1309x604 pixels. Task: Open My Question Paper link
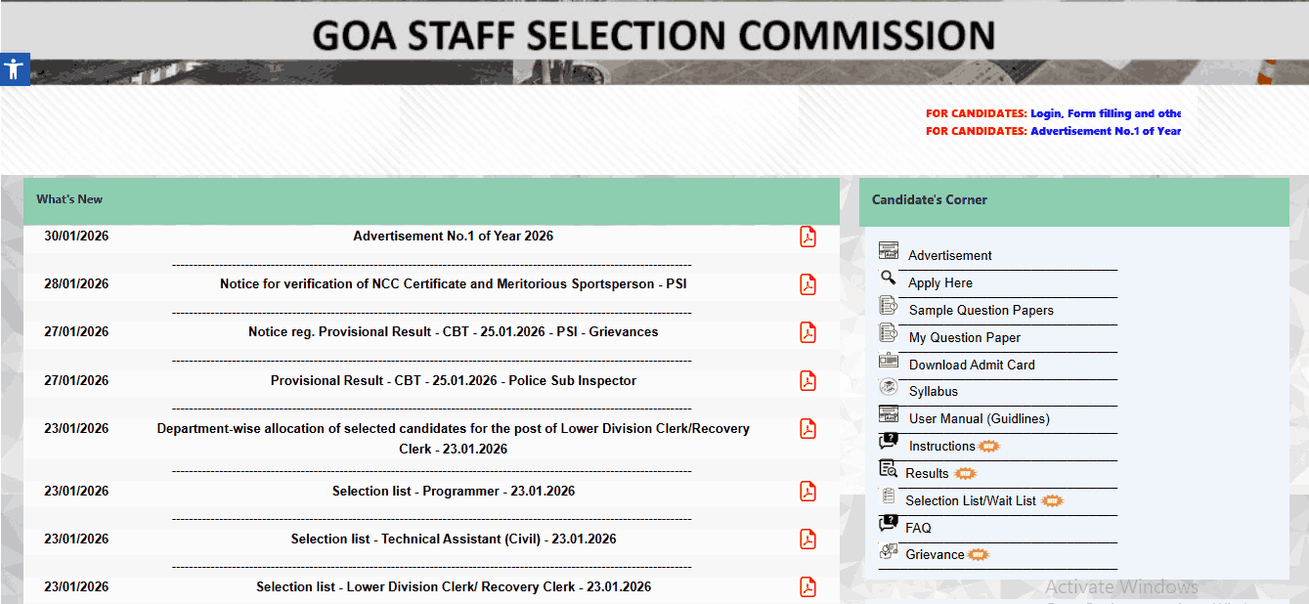pos(964,338)
